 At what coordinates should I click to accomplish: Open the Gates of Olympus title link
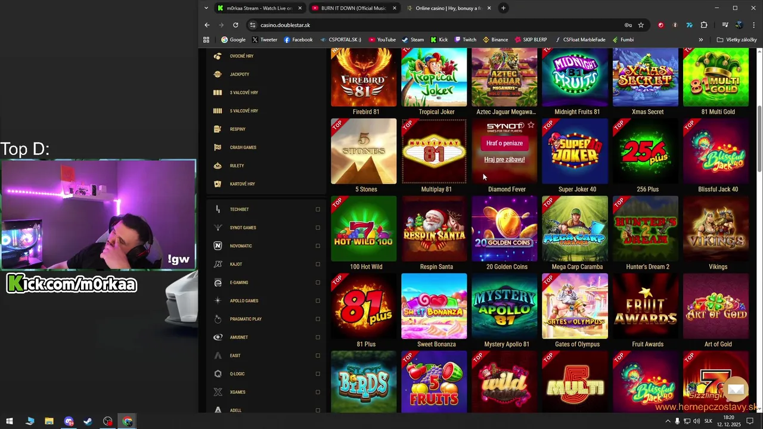point(577,344)
